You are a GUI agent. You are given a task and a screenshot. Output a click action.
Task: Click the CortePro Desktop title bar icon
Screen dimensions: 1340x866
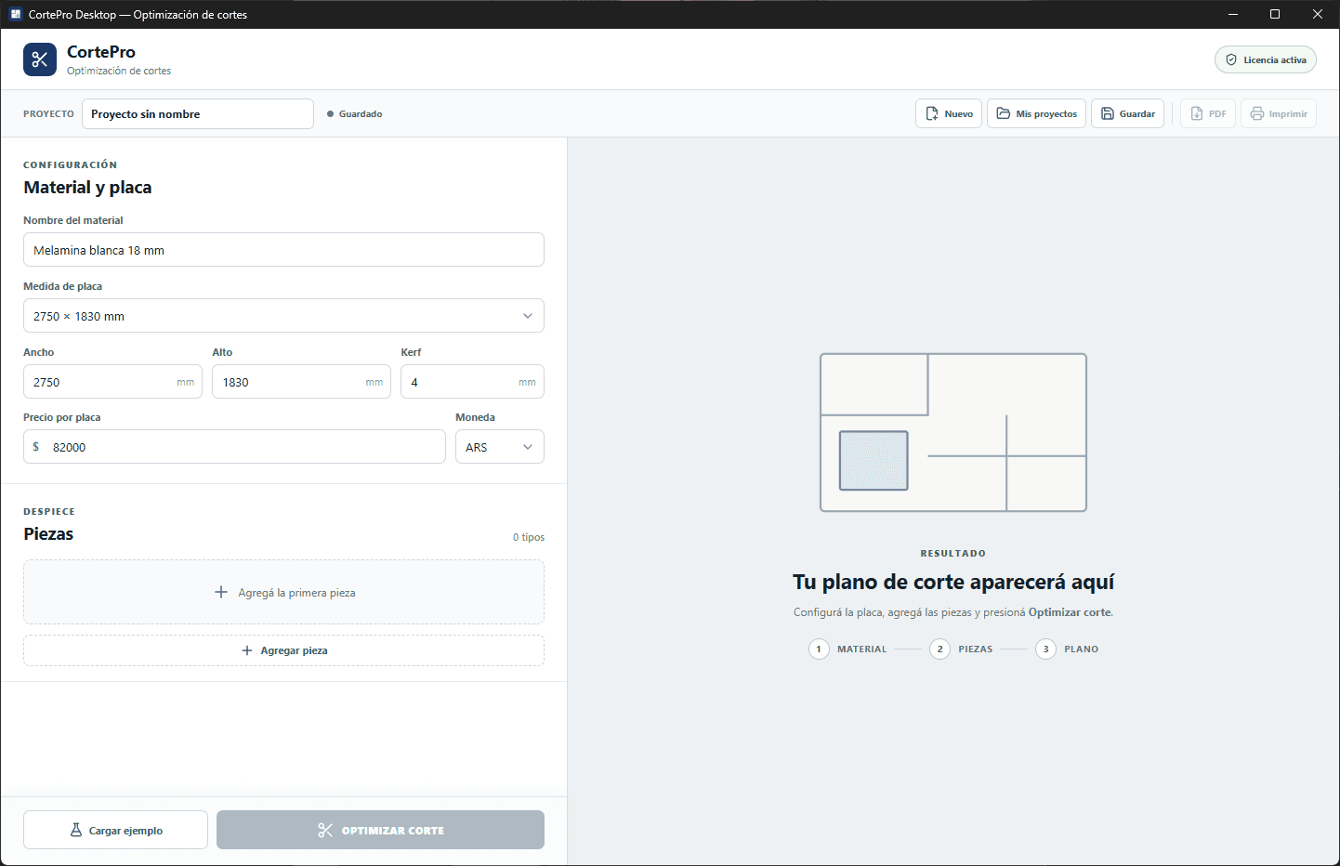click(x=16, y=14)
